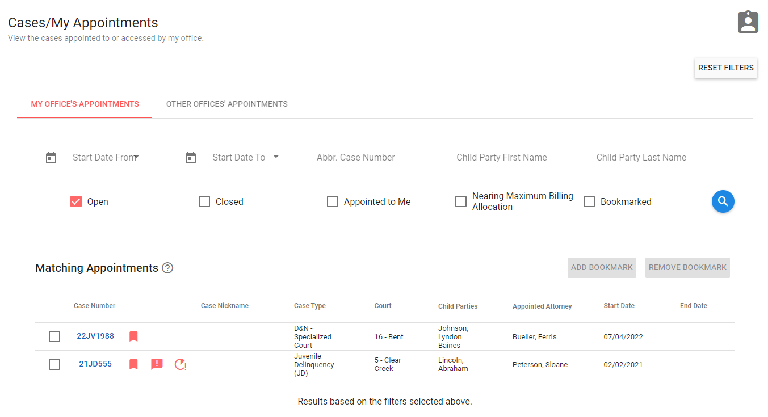This screenshot has width=768, height=417.
Task: Enable the Closed filter
Action: (204, 201)
